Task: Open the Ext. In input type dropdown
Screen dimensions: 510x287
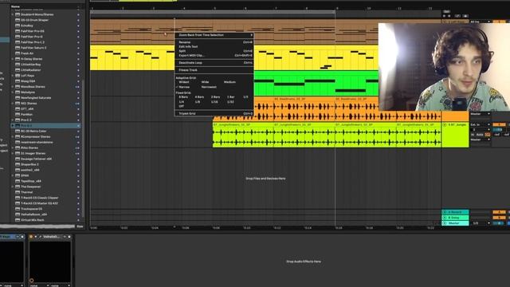Action: 480,124
